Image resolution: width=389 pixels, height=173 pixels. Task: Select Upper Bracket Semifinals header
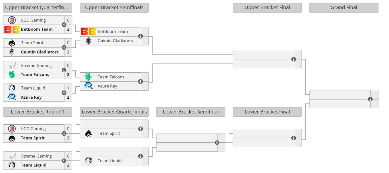pyautogui.click(x=114, y=8)
